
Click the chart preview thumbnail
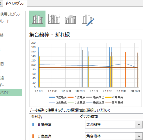click(85, 73)
